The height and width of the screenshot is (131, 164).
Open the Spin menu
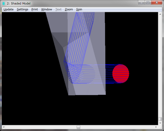coord(79,9)
